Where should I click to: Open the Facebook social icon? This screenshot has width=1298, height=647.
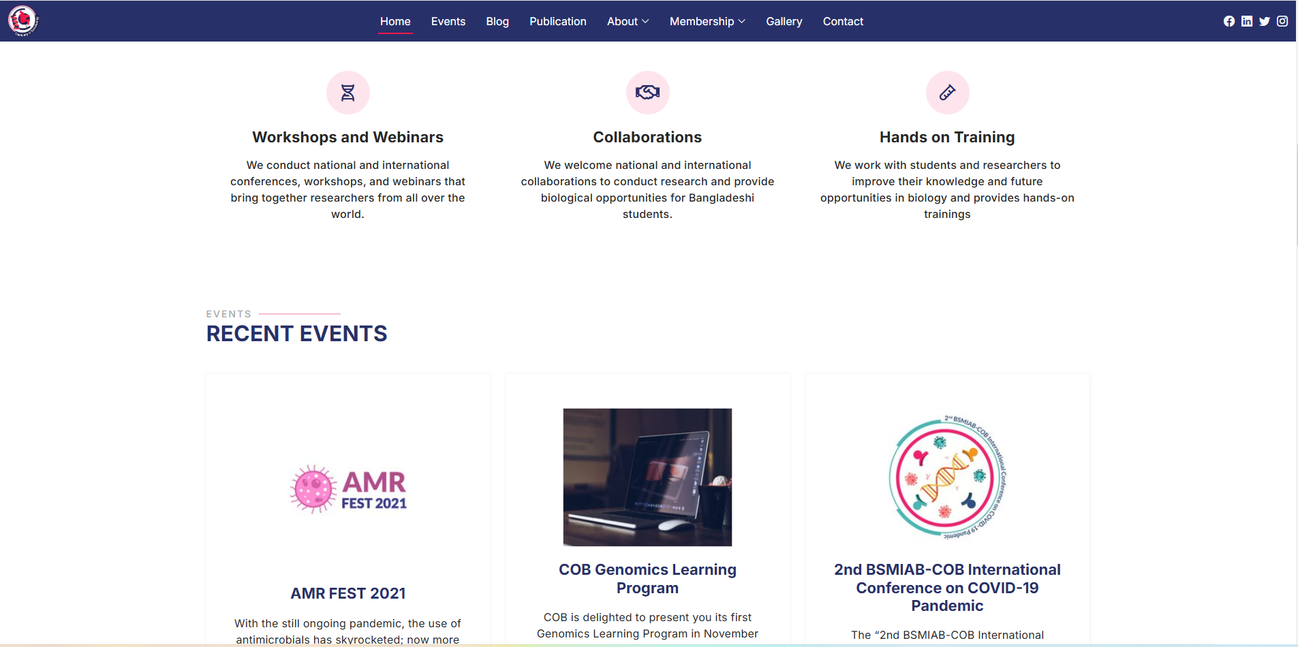[x=1229, y=21]
